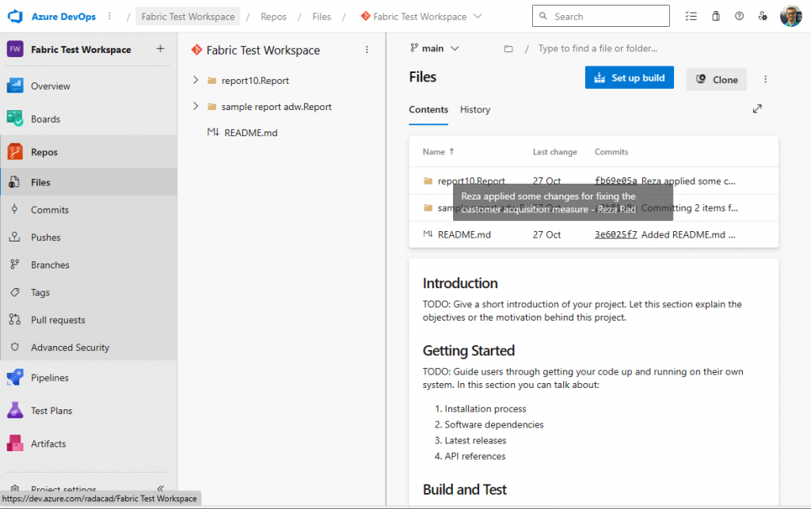Expand the report10.Report folder in tree
The image size is (811, 509).
click(x=196, y=80)
